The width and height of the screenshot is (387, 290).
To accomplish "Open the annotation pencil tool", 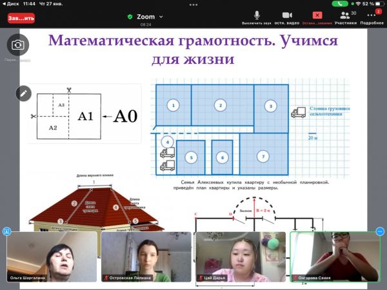I will click(x=24, y=93).
